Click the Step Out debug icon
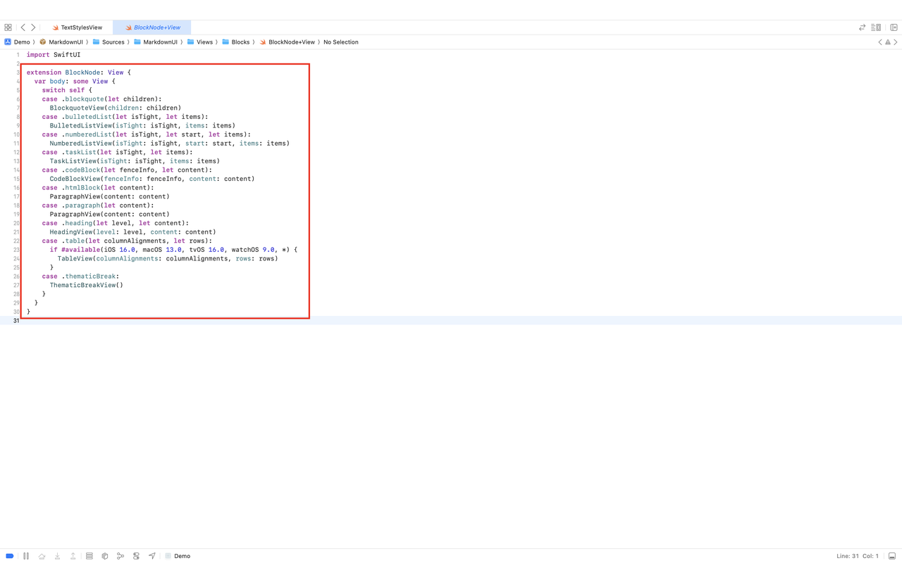This screenshot has width=902, height=563. [x=73, y=556]
